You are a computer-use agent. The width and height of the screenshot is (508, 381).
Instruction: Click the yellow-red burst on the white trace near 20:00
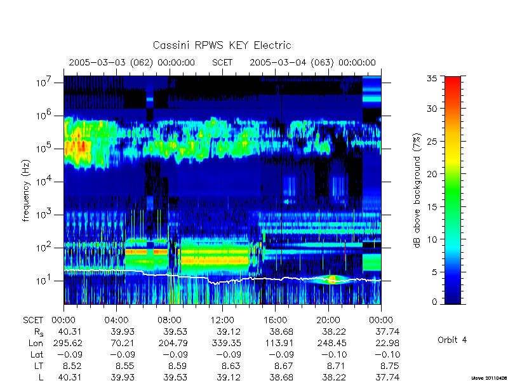[332, 279]
